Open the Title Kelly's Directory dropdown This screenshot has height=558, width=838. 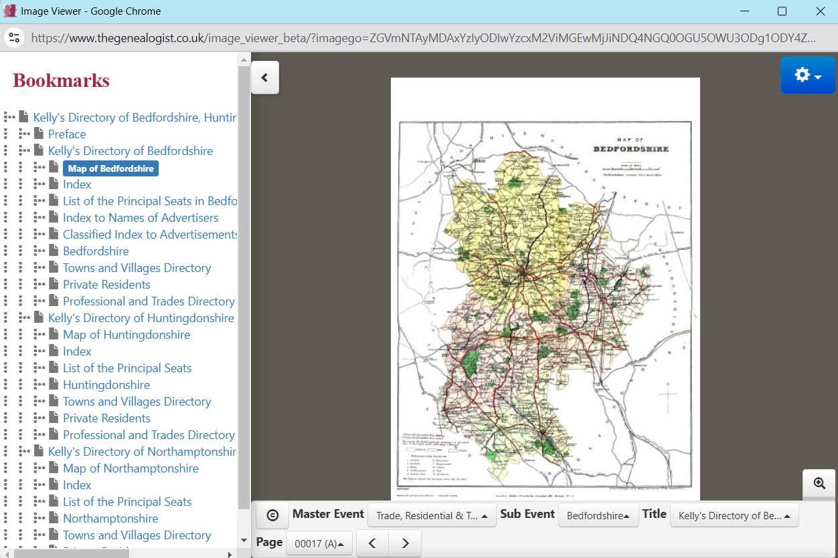734,515
